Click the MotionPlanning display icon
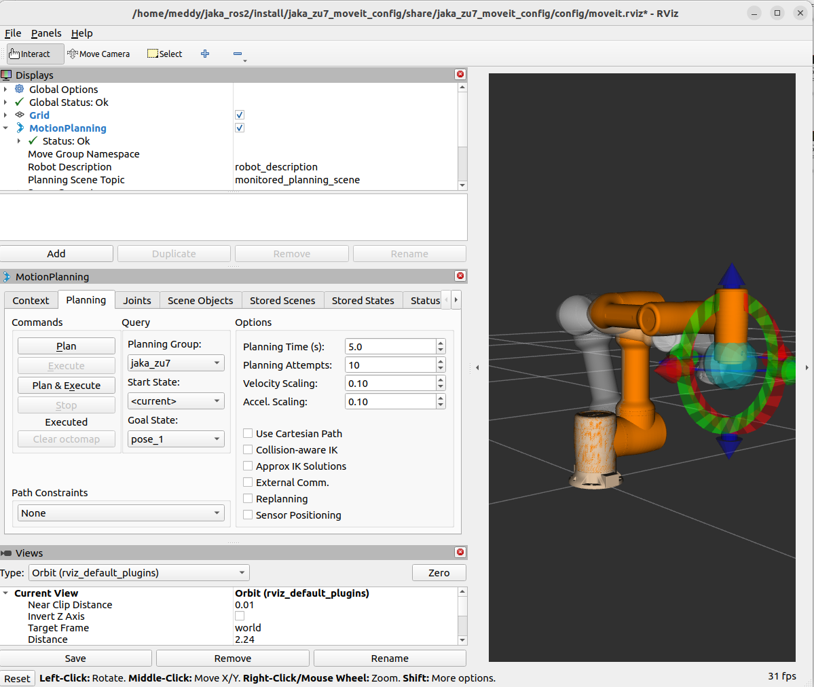Image resolution: width=814 pixels, height=687 pixels. coord(19,128)
